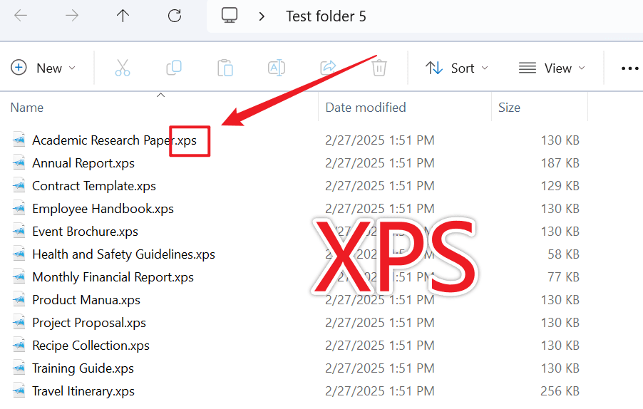
Task: Select Annual Report.xps file
Action: click(83, 163)
